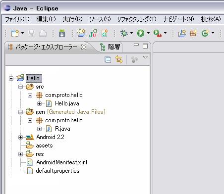This screenshot has width=224, height=194.
Task: Click Collapse All in Package Explorer
Action: pyautogui.click(x=108, y=60)
